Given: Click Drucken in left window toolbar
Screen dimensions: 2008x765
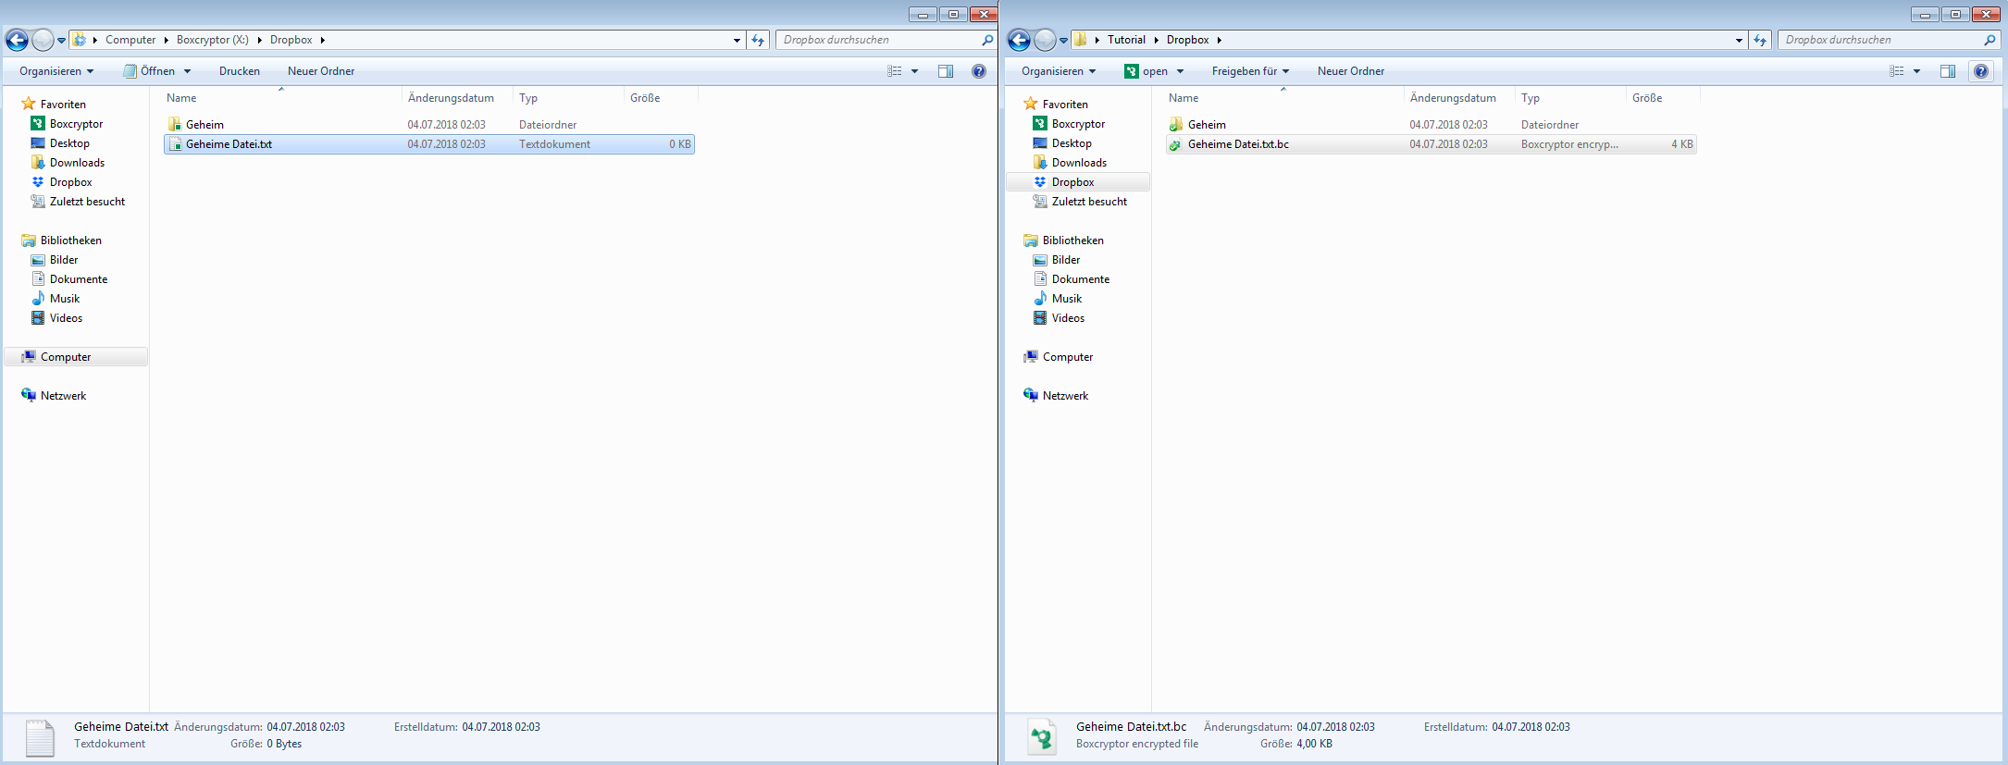Looking at the screenshot, I should [x=240, y=71].
